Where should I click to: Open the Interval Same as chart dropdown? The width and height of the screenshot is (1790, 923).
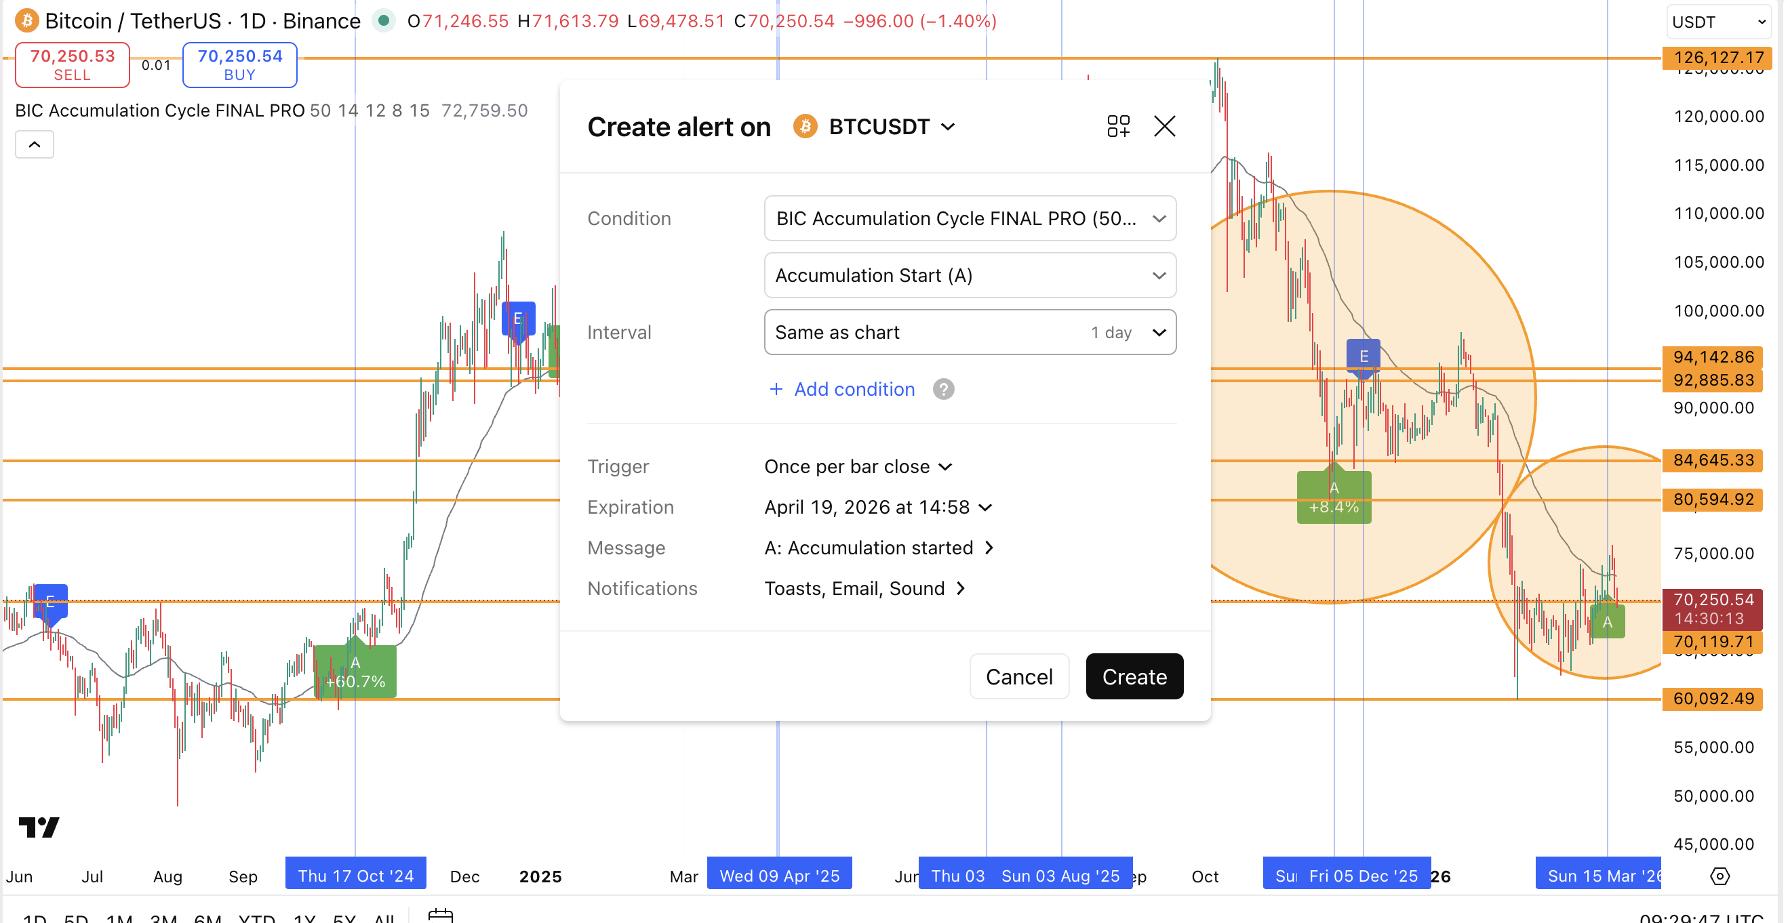(x=970, y=333)
